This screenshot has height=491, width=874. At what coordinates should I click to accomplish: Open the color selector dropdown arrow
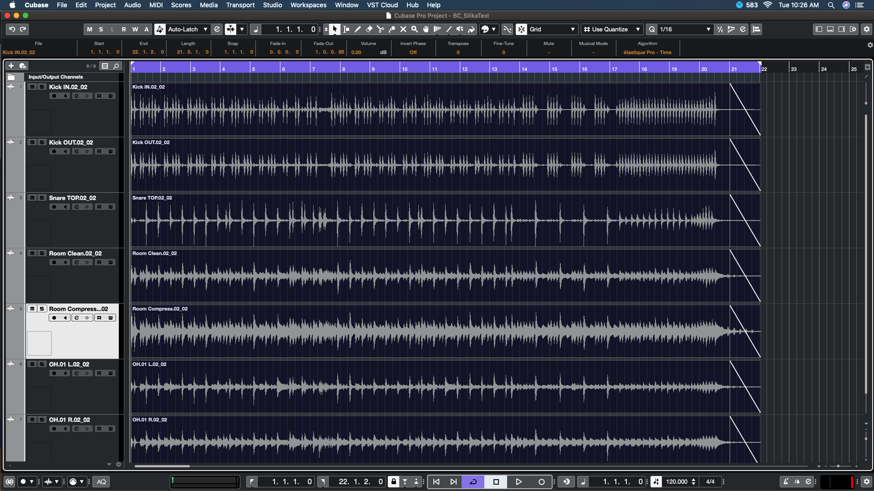pyautogui.click(x=494, y=29)
